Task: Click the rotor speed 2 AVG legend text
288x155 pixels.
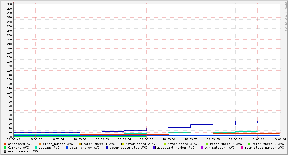Action: [141, 144]
